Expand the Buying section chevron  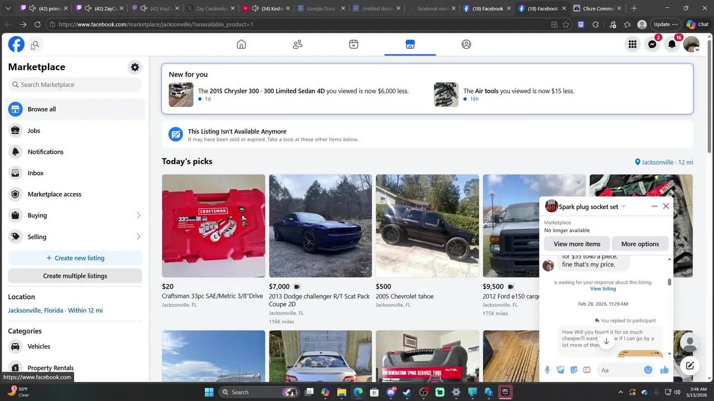138,216
